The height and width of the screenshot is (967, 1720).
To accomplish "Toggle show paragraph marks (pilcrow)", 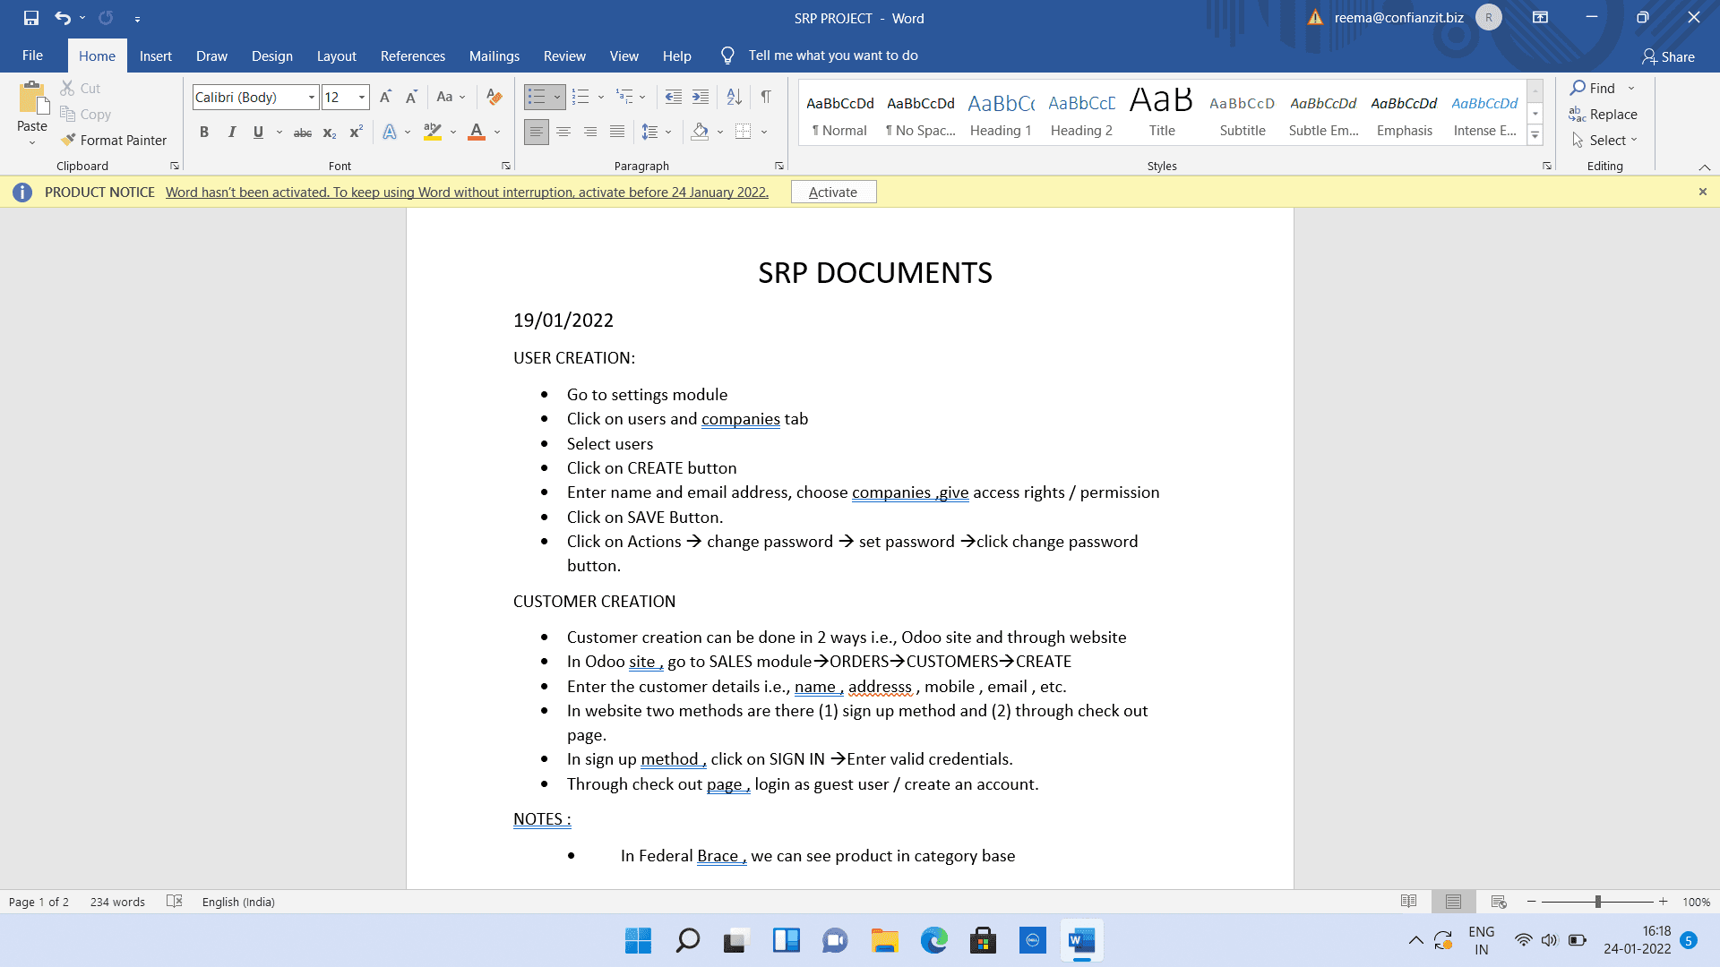I will 766,97.
